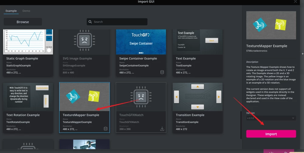Image resolution: width=304 pixels, height=153 pixels.
Task: Click the TouchGFXWatch download icon
Action: tap(162, 129)
